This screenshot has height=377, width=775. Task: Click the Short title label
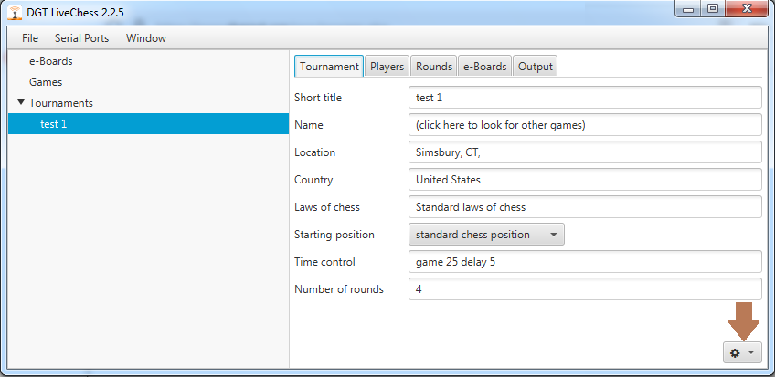tap(318, 98)
